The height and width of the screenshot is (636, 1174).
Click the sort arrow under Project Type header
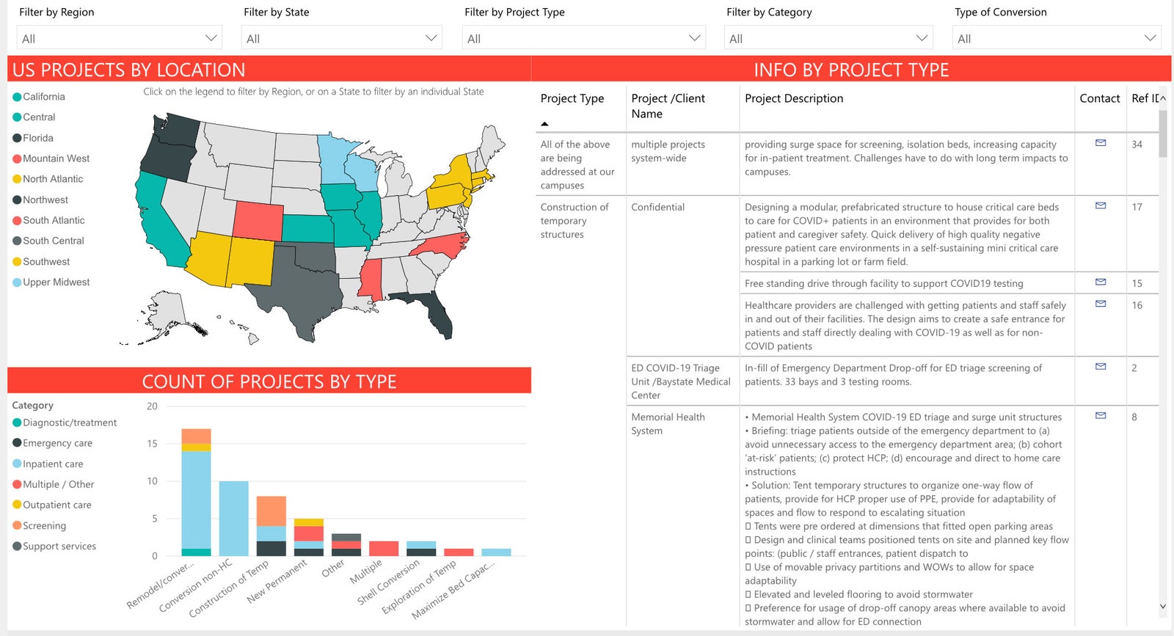tap(544, 124)
